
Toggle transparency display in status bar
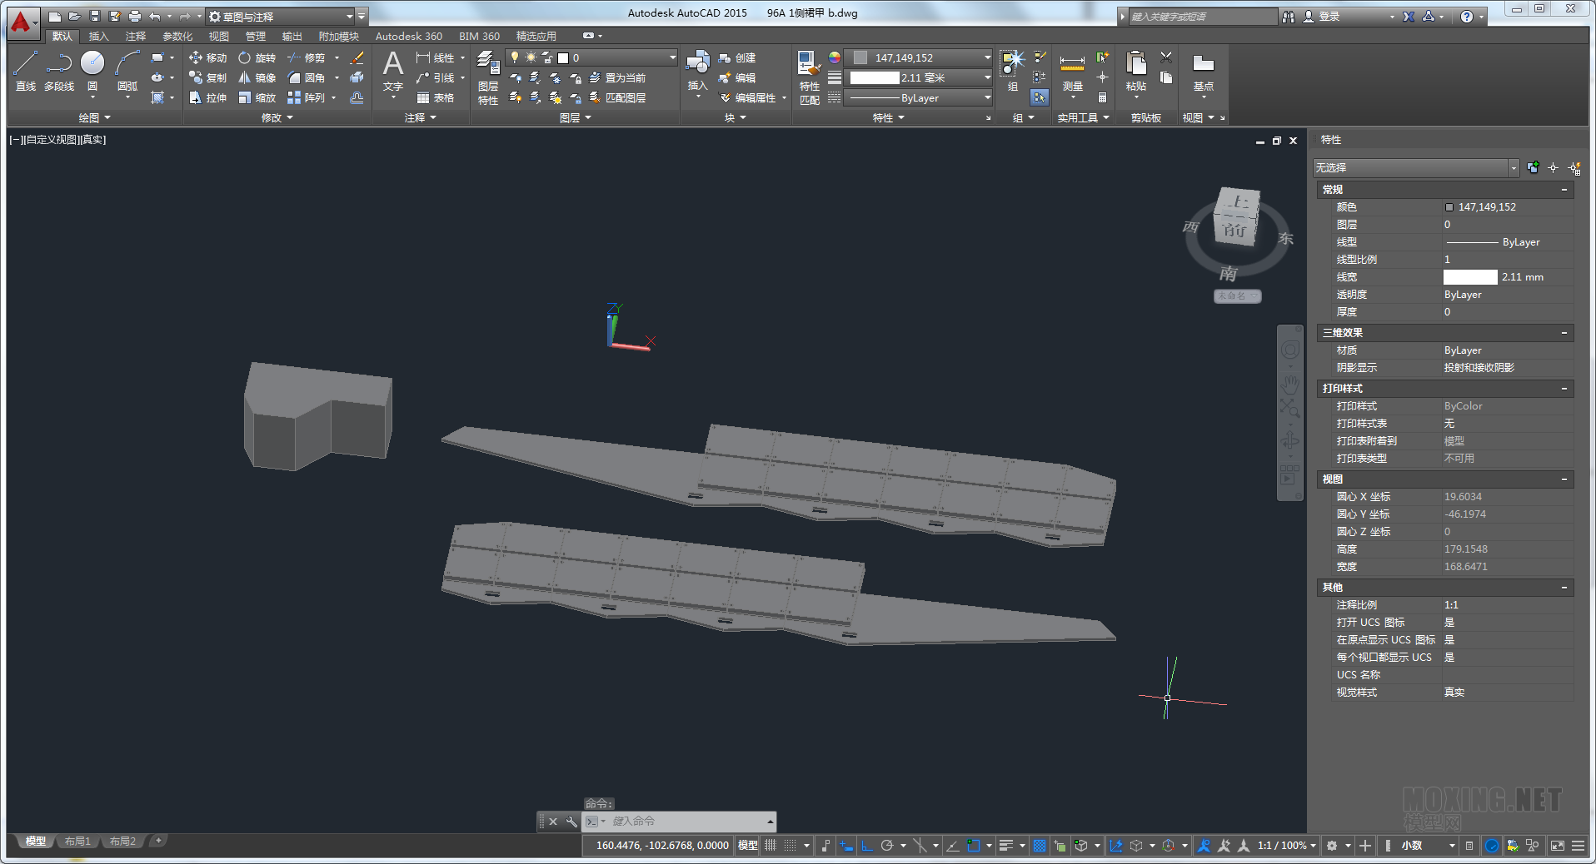coord(1040,846)
